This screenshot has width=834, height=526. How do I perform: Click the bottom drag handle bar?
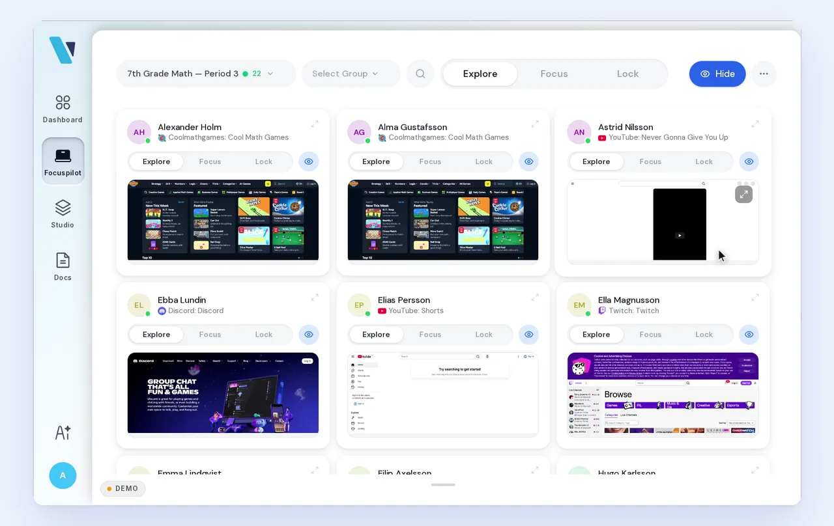443,484
